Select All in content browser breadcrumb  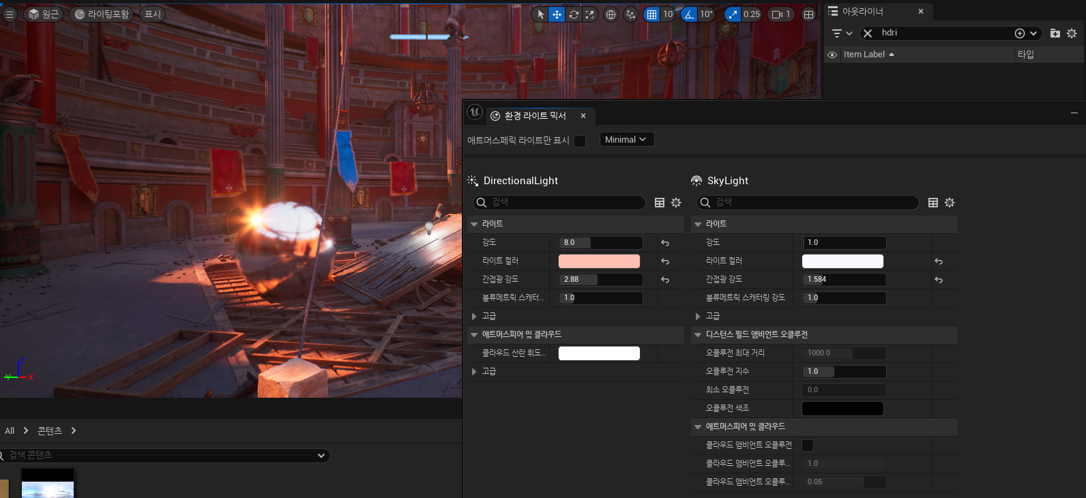pos(10,431)
